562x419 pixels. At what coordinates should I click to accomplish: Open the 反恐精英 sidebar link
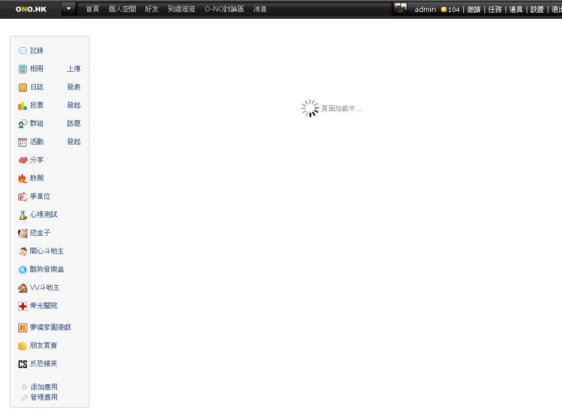(43, 364)
